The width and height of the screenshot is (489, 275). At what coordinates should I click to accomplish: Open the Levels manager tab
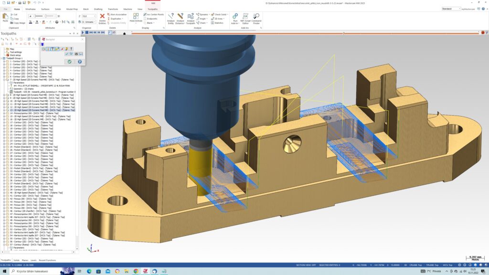coord(33,260)
